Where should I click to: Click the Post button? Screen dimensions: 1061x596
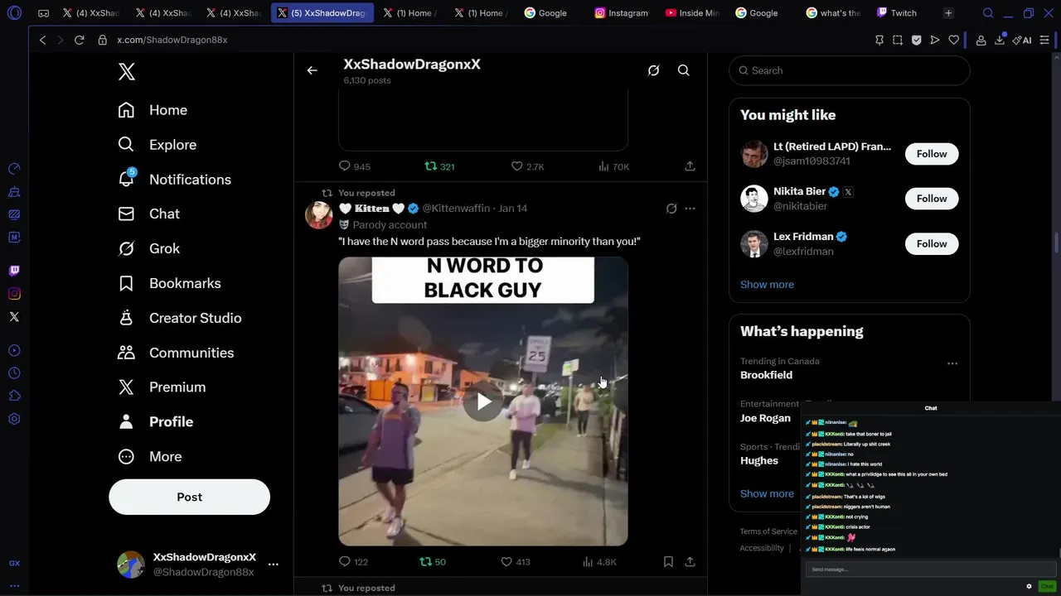[189, 497]
